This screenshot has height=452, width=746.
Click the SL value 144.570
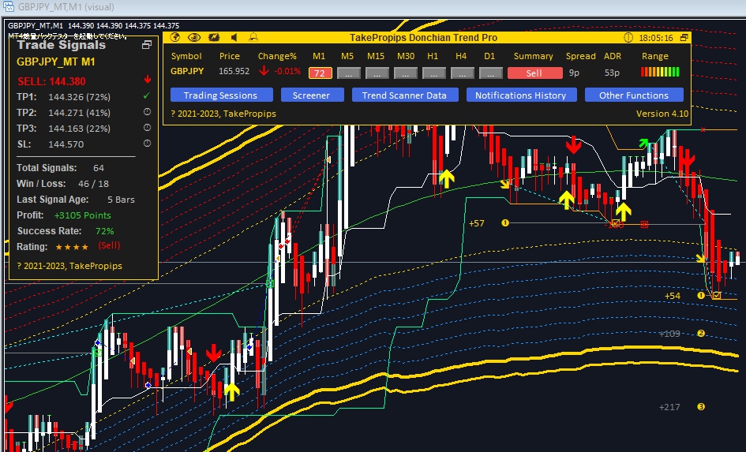tap(66, 144)
